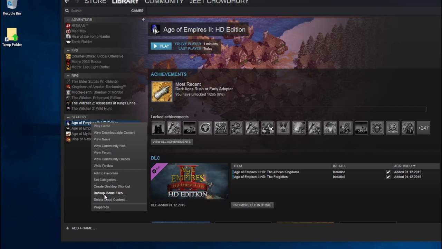Viewport: 442px width, 249px height.
Task: Open Properties from the context menu
Action: (x=101, y=207)
